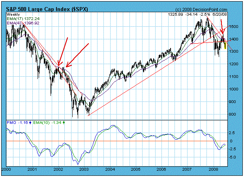244x177 pixels.
Task: Click the last price value 1325.89
Action: (176, 15)
